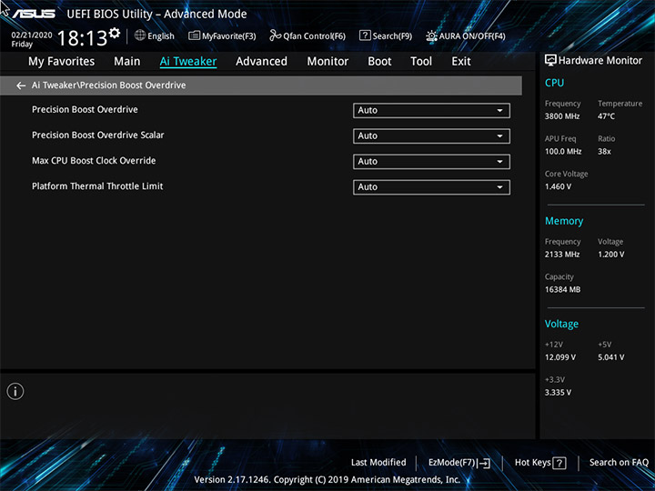Select the Ai Tweaker tab
This screenshot has width=655, height=491.
coord(188,62)
